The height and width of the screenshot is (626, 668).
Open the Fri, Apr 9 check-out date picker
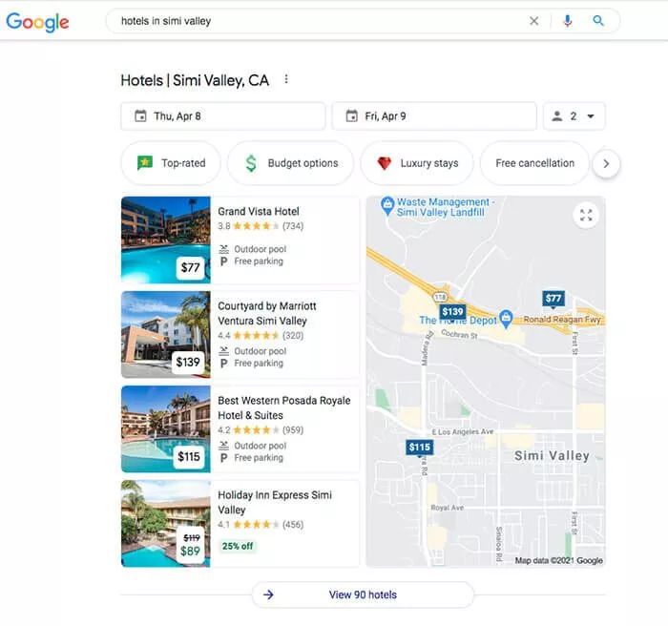434,116
